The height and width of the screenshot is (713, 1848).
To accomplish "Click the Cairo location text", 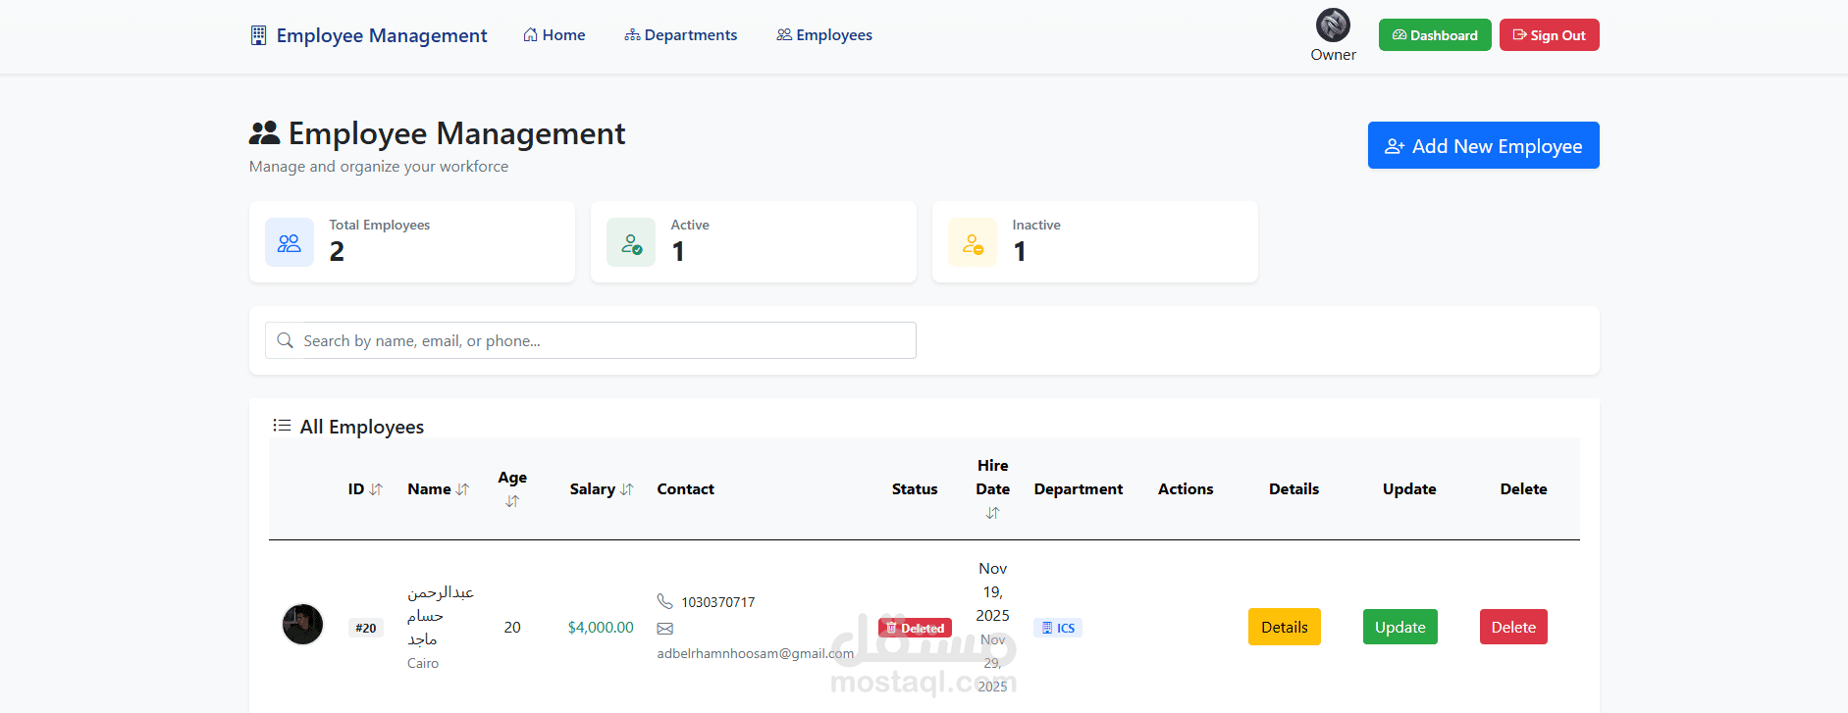I will pyautogui.click(x=423, y=663).
